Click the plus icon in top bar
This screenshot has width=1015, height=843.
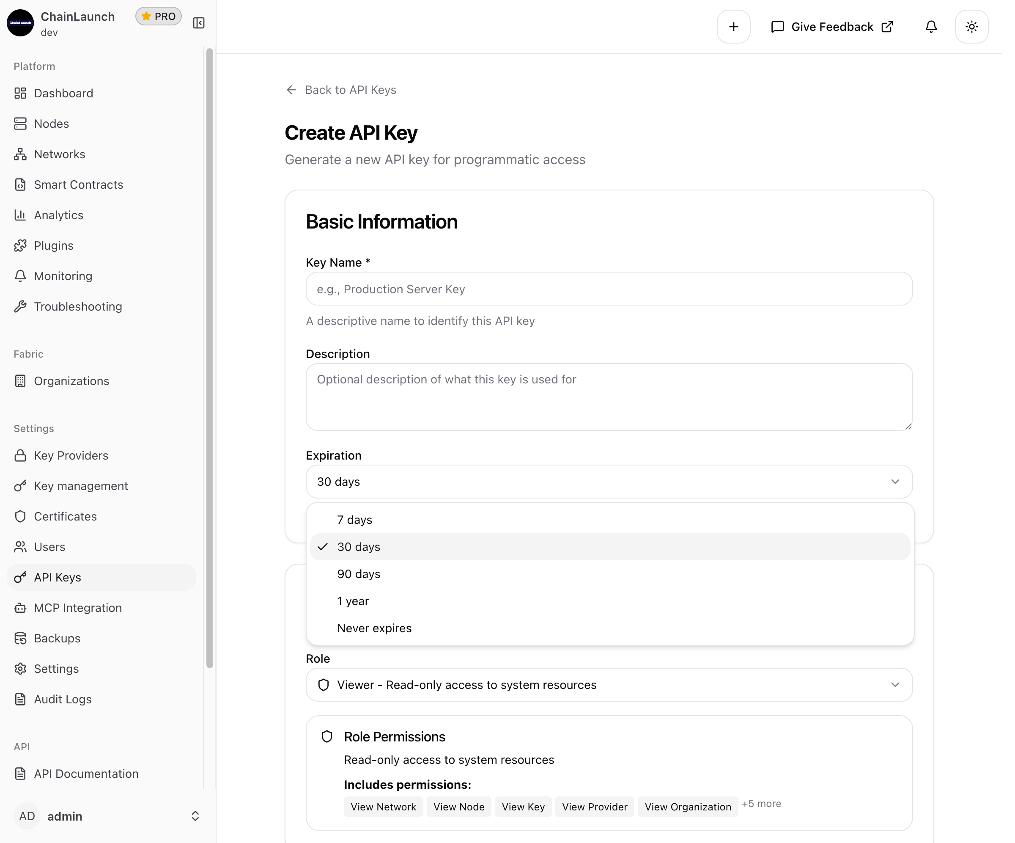[733, 27]
